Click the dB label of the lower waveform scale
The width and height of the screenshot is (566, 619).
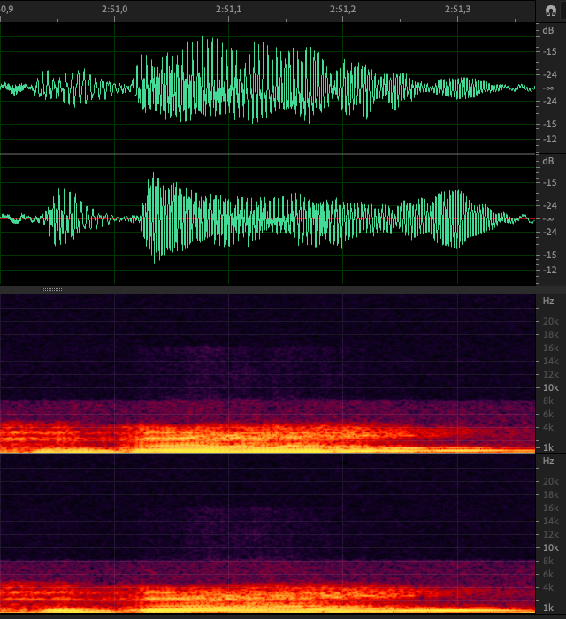(x=548, y=161)
